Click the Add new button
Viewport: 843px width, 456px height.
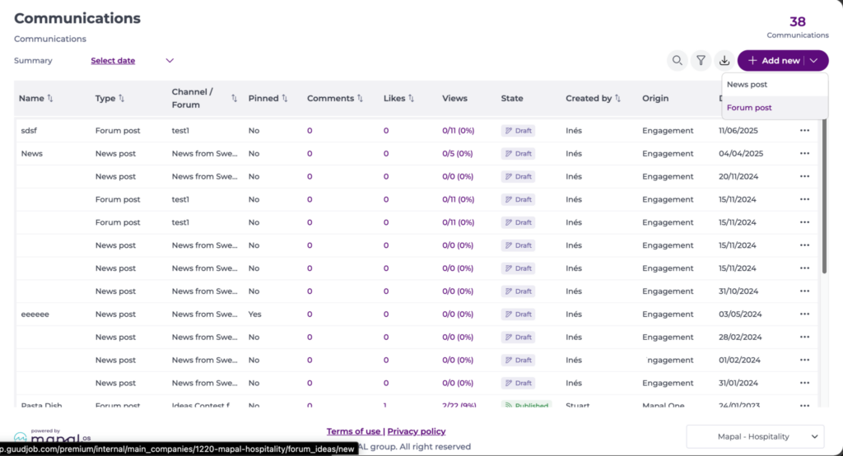tap(772, 61)
